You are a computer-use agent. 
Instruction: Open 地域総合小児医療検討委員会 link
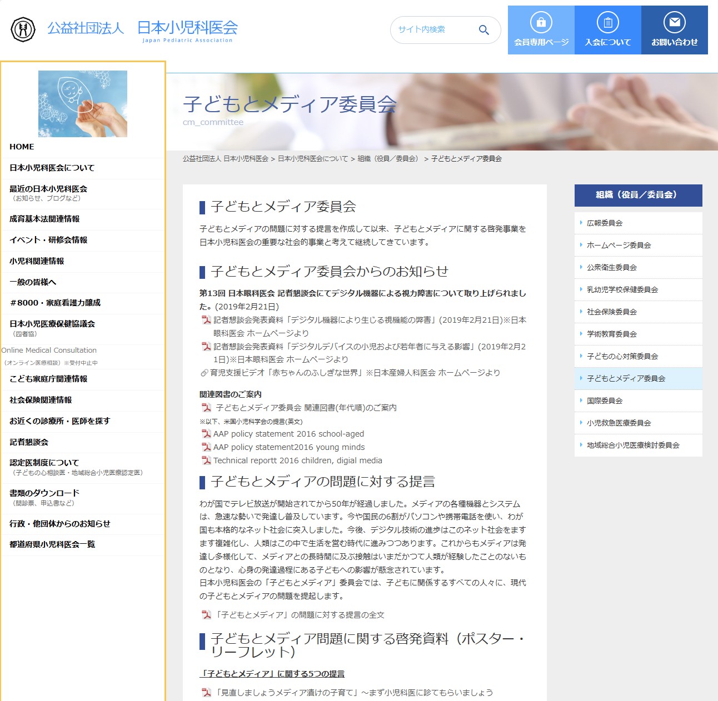pyautogui.click(x=639, y=445)
